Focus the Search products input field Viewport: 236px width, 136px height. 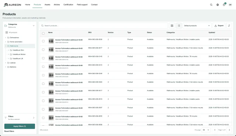click(x=104, y=25)
